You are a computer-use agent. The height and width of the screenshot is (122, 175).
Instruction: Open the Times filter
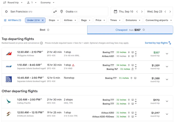tap(115, 20)
